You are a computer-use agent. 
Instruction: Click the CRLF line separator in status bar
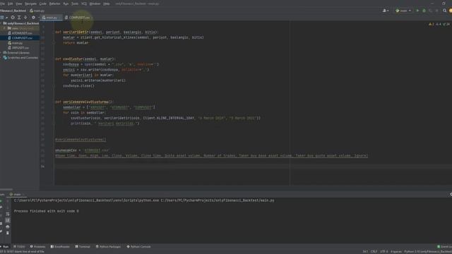pos(374,252)
